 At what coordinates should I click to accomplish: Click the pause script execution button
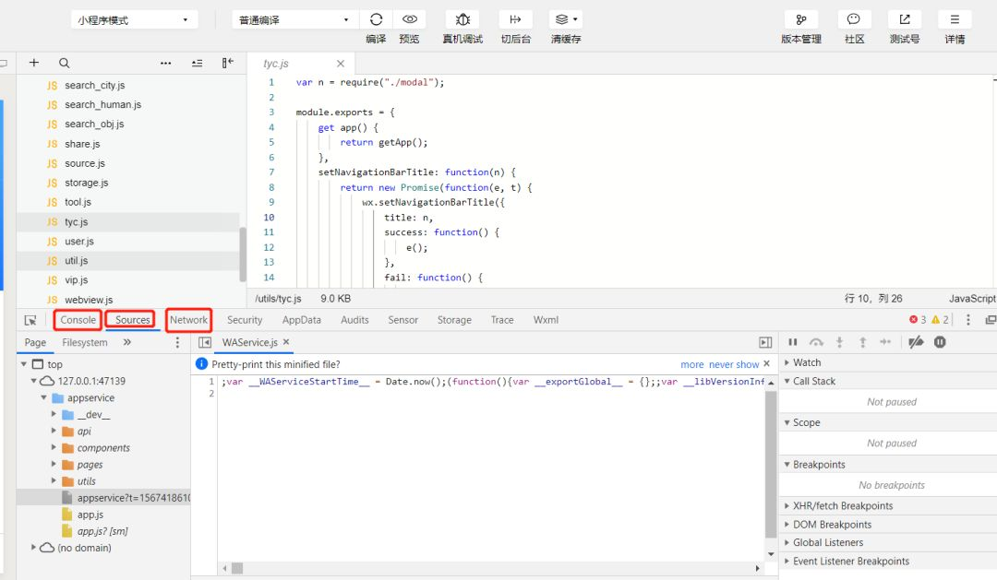point(793,342)
